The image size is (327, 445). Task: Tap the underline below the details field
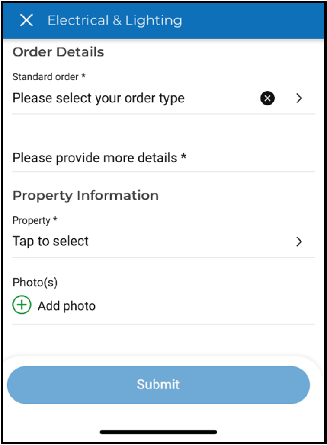(163, 172)
